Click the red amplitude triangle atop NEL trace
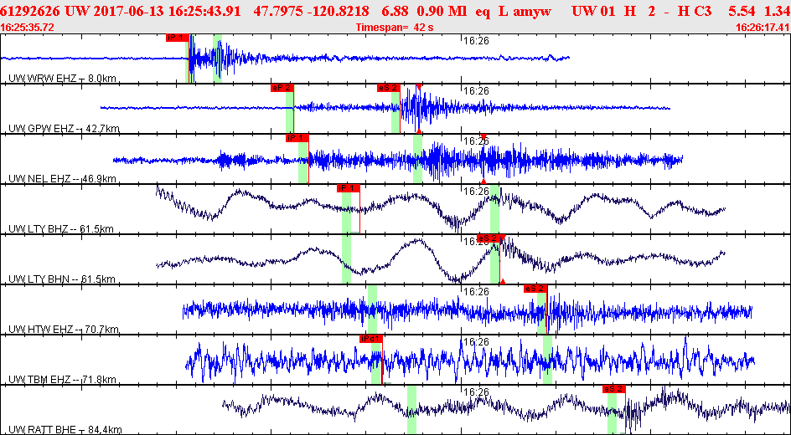This screenshot has width=791, height=435. pos(483,137)
